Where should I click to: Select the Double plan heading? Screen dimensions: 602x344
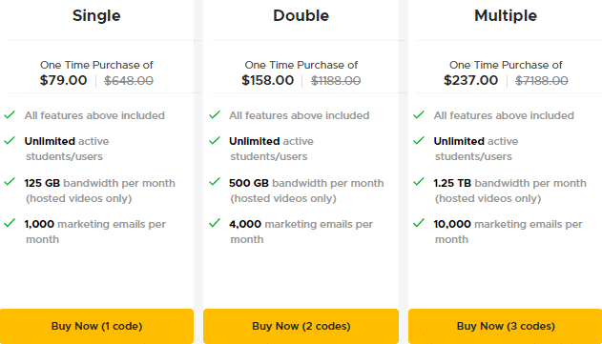pos(301,16)
